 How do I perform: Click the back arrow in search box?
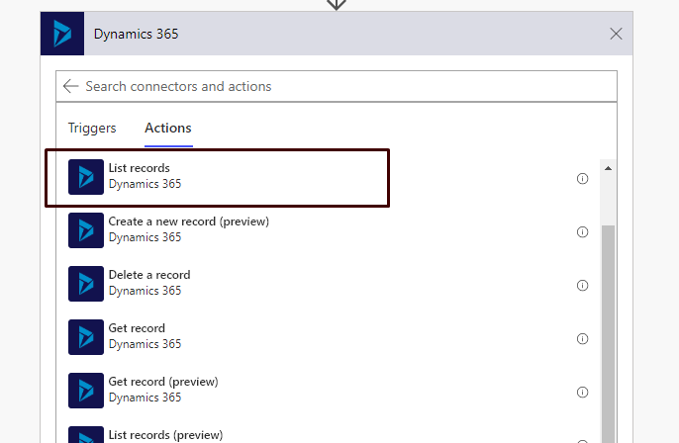pyautogui.click(x=70, y=86)
